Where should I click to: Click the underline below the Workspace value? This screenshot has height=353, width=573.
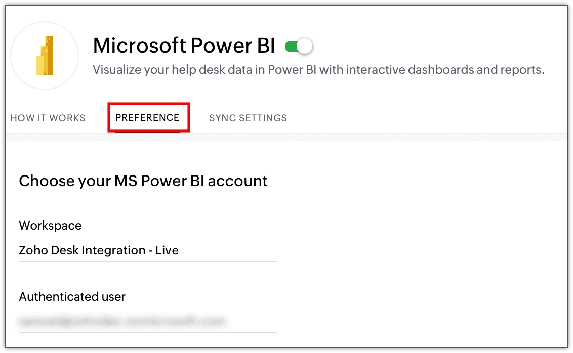point(147,262)
